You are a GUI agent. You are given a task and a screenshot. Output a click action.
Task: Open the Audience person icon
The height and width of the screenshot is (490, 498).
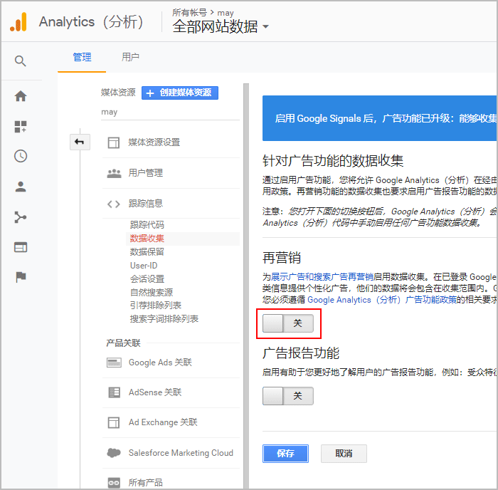coord(21,187)
